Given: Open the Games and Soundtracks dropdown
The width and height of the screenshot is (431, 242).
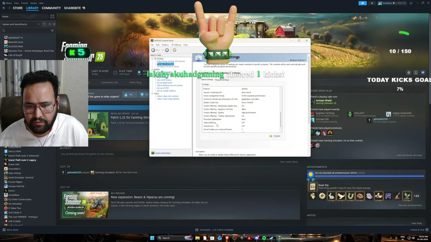Looking at the screenshot, I should click(21, 24).
